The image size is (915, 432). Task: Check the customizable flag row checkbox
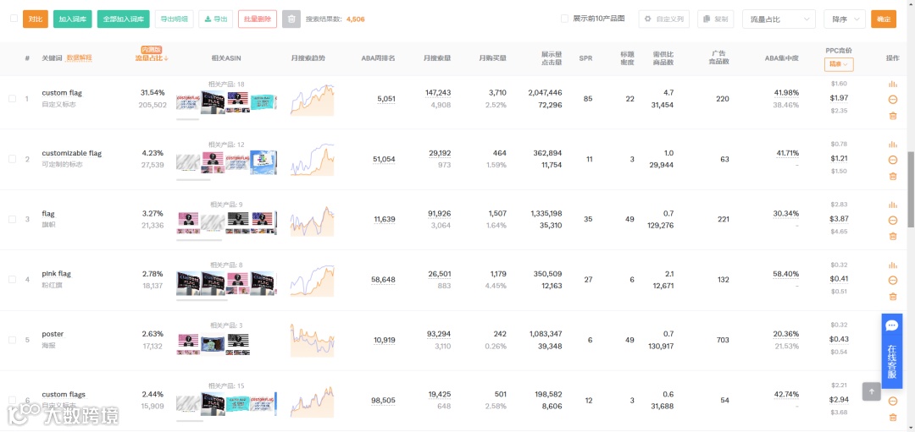tap(12, 159)
